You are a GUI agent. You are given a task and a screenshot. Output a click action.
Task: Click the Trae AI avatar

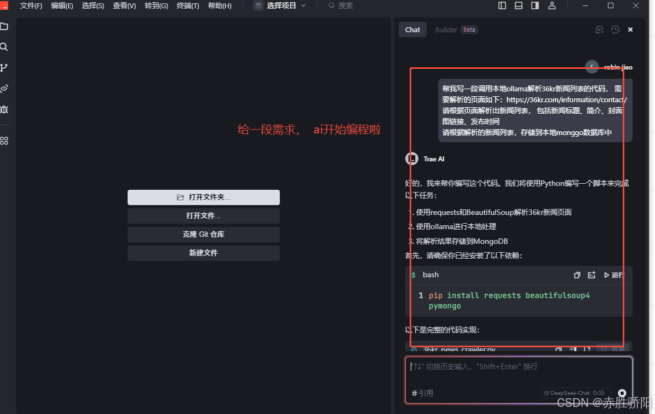(x=412, y=159)
